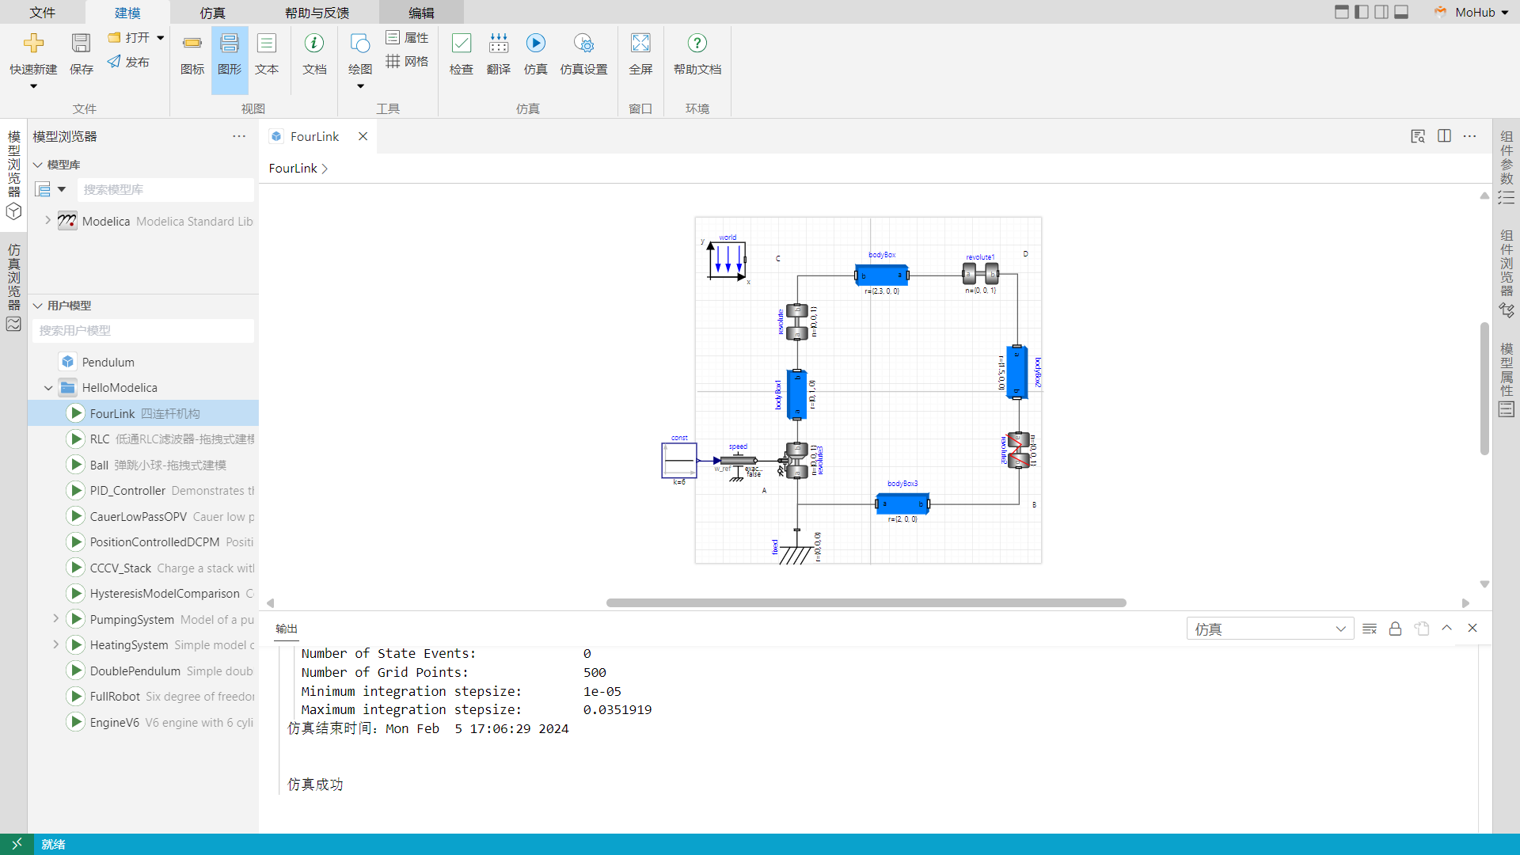Viewport: 1520px width, 855px height.
Task: Clear the output panel contents
Action: coord(1370,629)
